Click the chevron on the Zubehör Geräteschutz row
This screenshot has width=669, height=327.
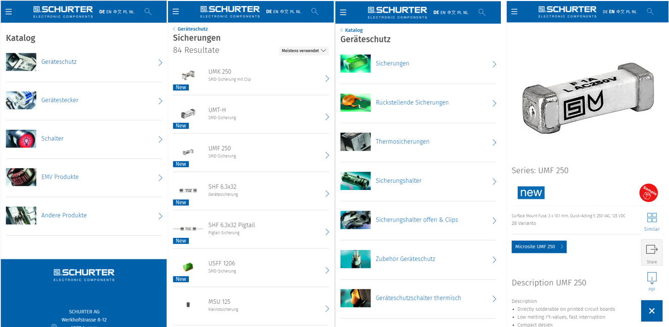click(494, 259)
